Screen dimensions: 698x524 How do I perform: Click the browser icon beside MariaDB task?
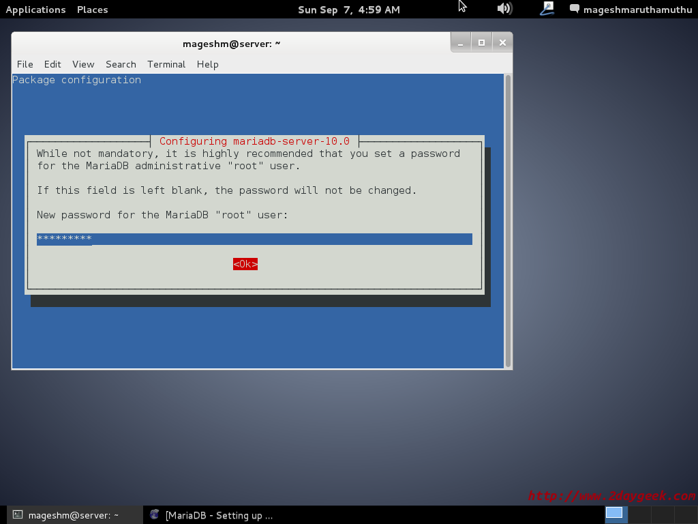click(155, 515)
